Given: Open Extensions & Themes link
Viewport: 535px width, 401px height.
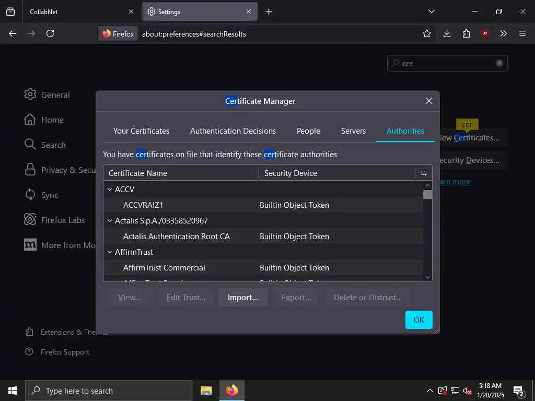Looking at the screenshot, I should [x=66, y=332].
